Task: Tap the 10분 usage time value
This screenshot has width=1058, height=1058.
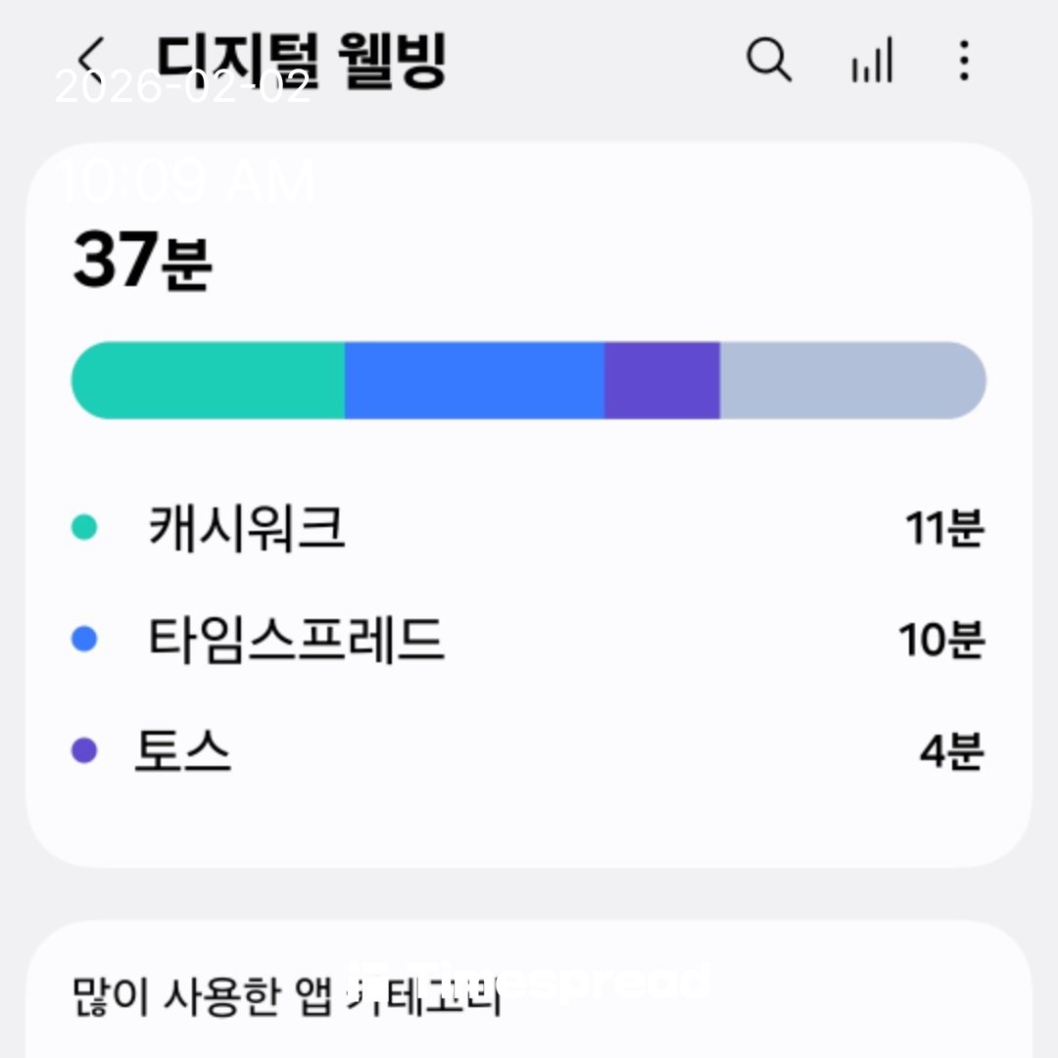Action: coord(940,641)
